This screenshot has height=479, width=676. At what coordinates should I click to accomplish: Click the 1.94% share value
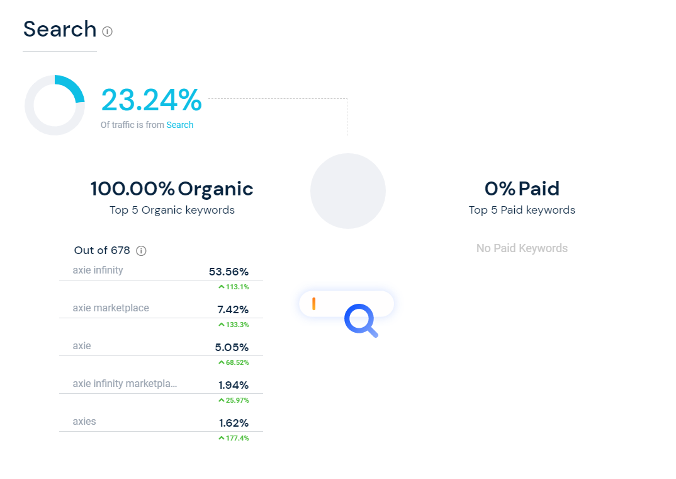tap(234, 385)
